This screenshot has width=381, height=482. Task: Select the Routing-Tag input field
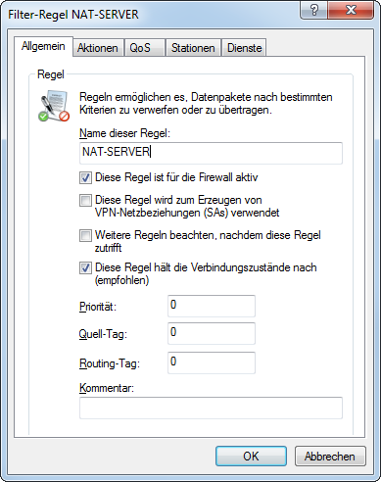pos(212,362)
